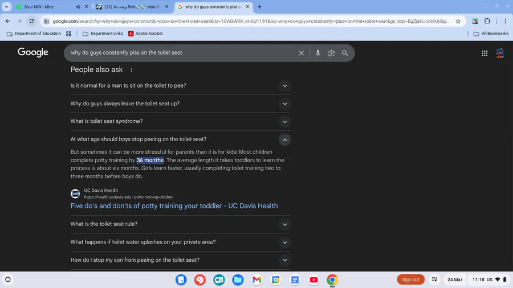Expand "What is the toilet seat rule?"
This screenshot has height=288, width=513.
(x=284, y=224)
